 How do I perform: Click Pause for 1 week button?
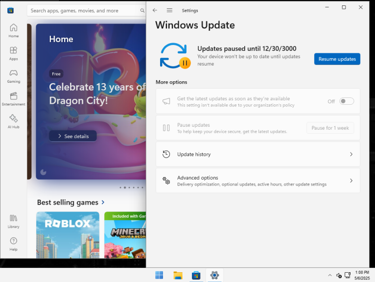click(330, 128)
